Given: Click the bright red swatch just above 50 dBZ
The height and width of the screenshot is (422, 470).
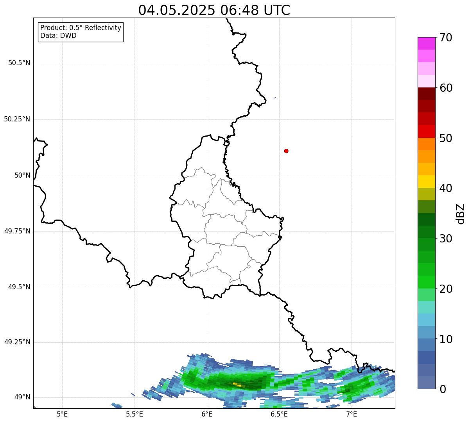Looking at the screenshot, I should 426,131.
